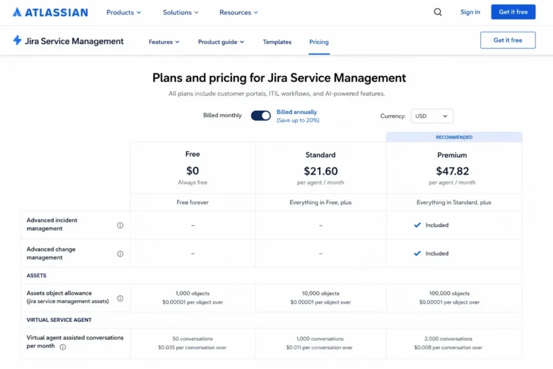Click the Premium change management checkmark
The image size is (553, 369).
coord(417,253)
